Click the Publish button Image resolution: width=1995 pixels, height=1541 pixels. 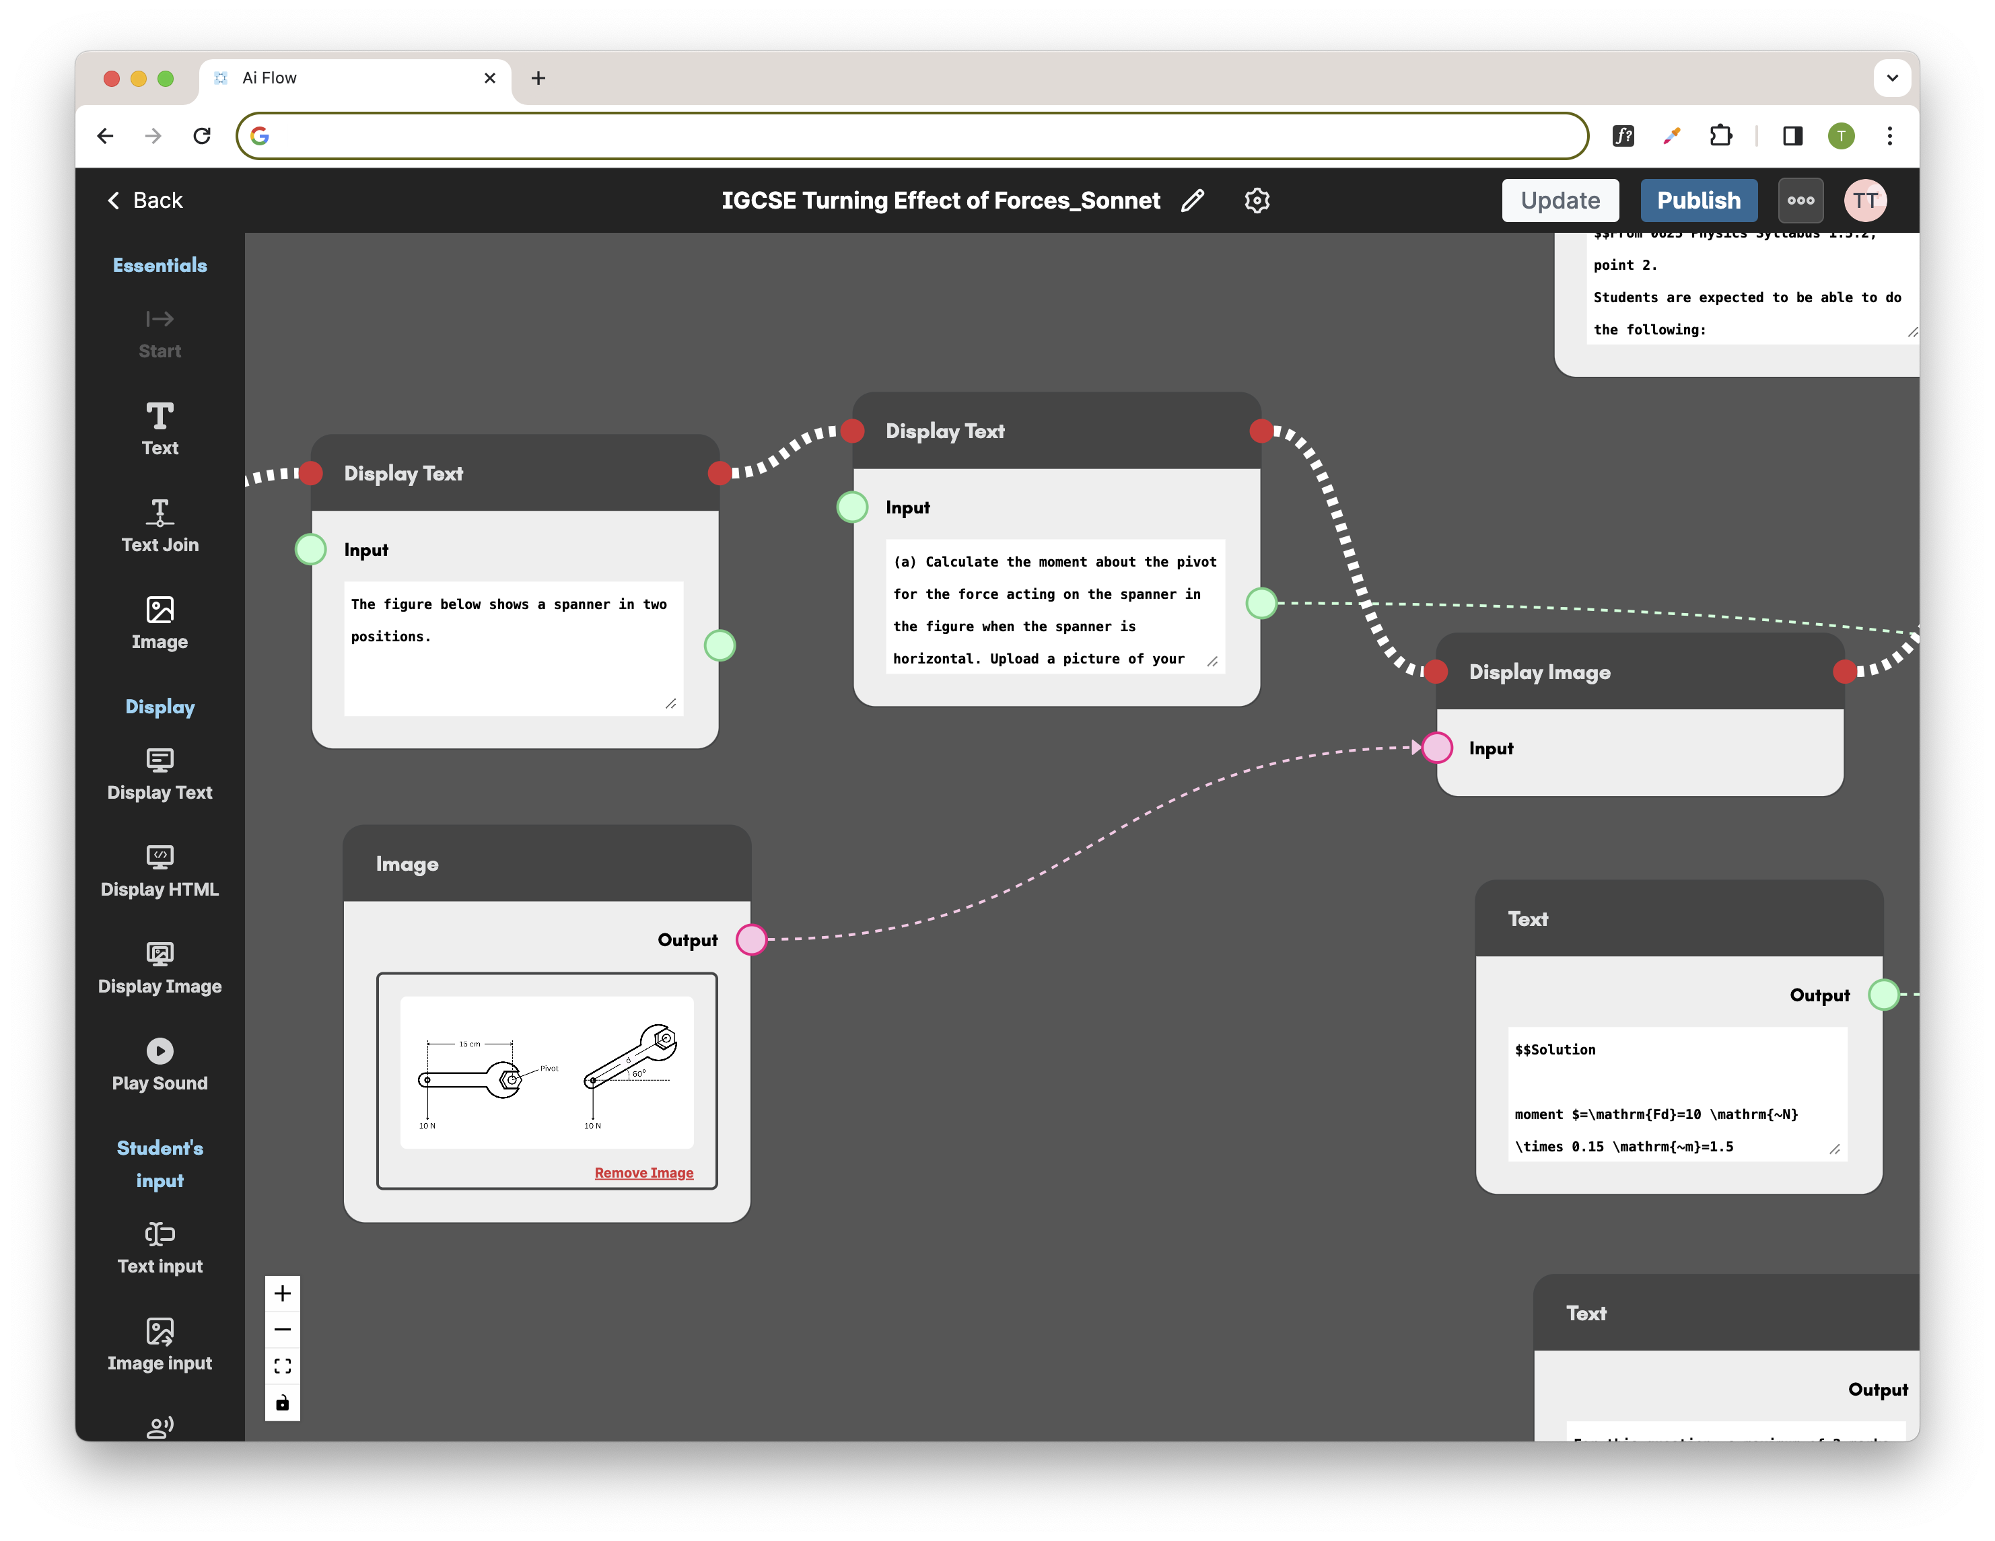(x=1698, y=200)
